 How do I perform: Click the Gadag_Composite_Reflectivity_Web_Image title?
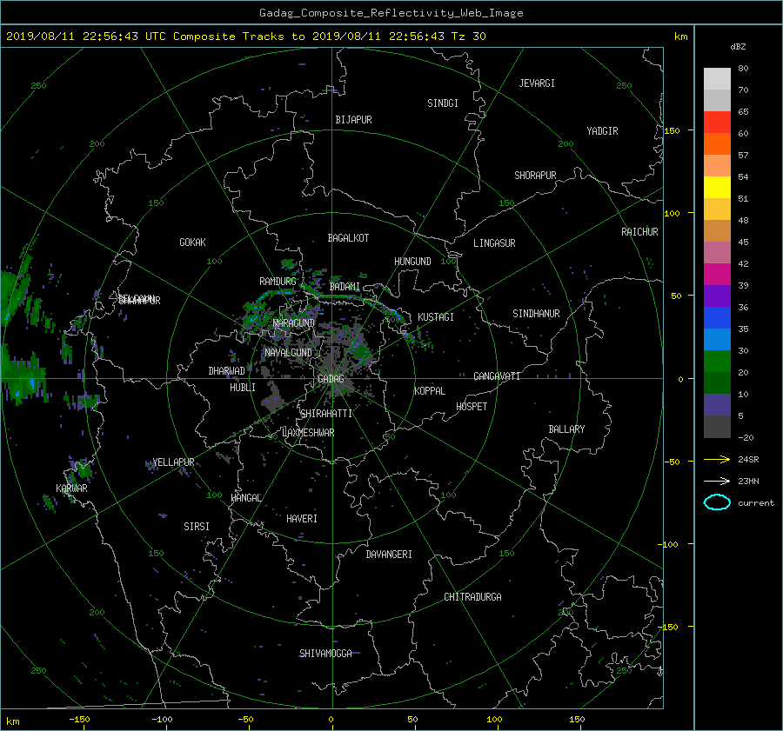point(391,13)
